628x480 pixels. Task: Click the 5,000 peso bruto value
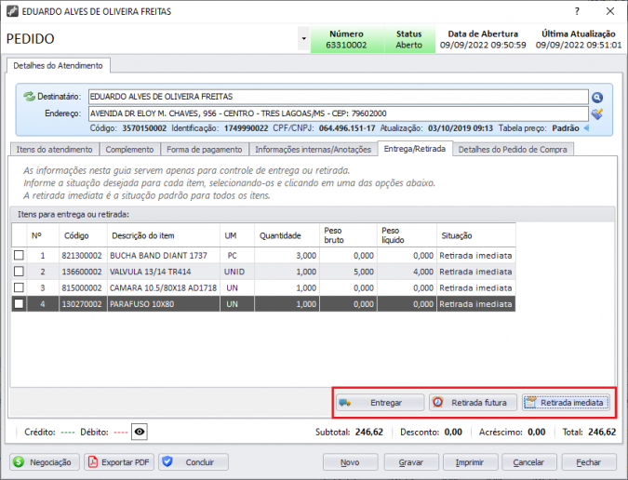(x=364, y=272)
